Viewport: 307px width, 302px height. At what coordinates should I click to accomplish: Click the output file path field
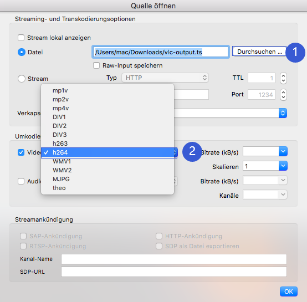[x=161, y=52]
